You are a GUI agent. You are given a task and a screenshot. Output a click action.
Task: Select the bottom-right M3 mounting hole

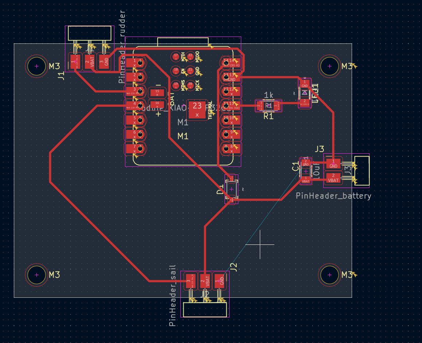[329, 275]
